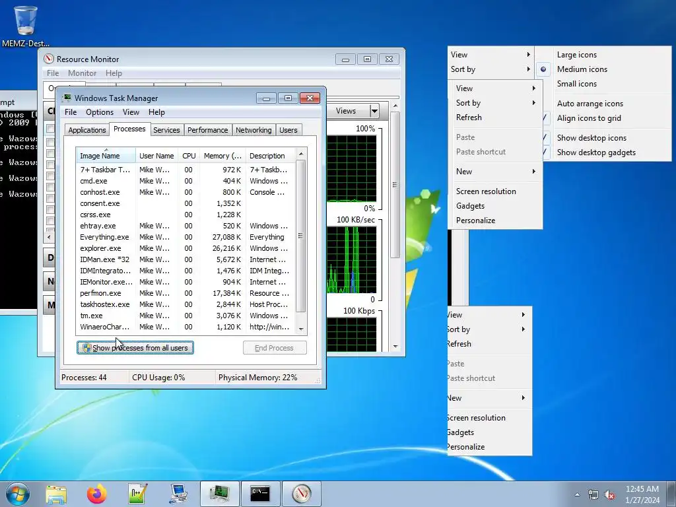Click process list scrollbar up arrow
Screen dimensions: 676x507
tap(301, 154)
